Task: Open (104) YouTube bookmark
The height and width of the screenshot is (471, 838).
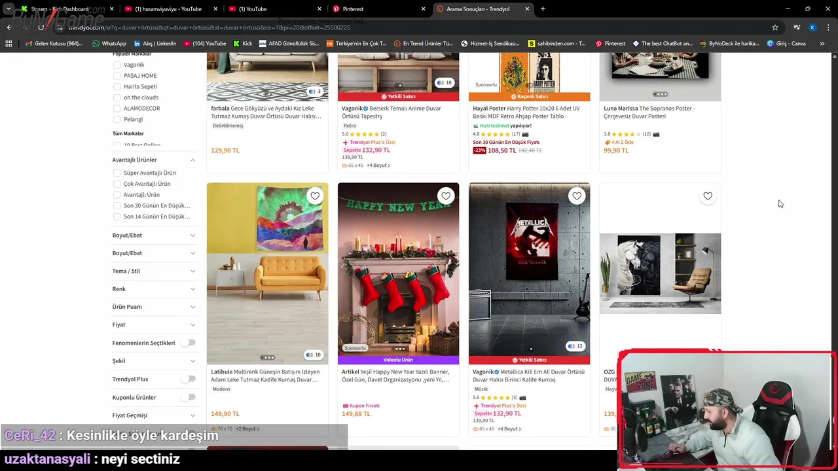Action: click(204, 44)
